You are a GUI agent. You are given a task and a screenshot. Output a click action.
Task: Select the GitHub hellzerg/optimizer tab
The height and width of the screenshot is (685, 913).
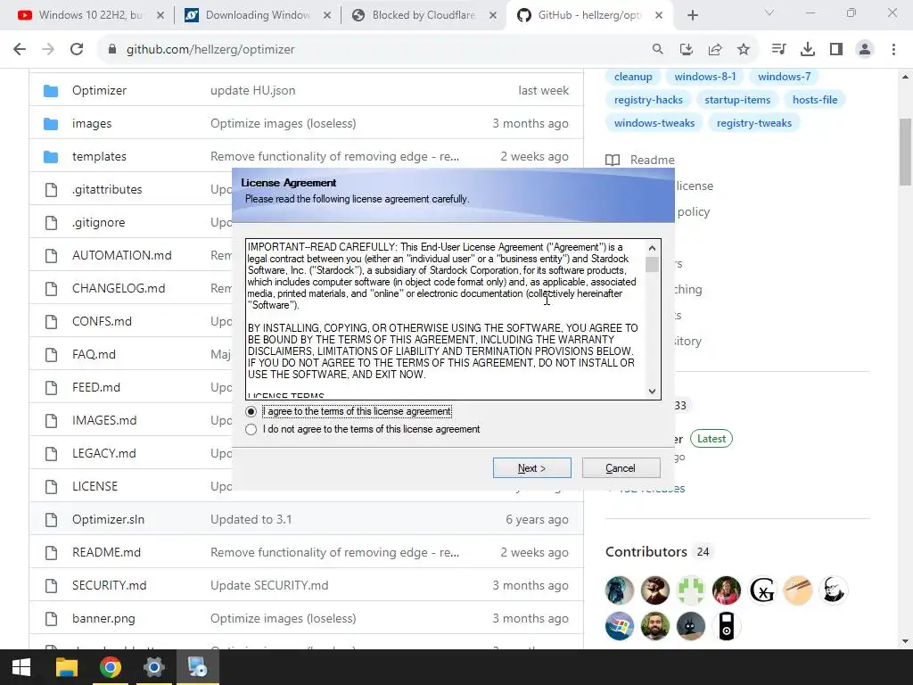point(588,15)
